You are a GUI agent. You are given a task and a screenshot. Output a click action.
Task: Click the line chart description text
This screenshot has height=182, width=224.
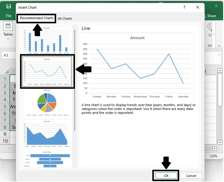tap(139, 109)
